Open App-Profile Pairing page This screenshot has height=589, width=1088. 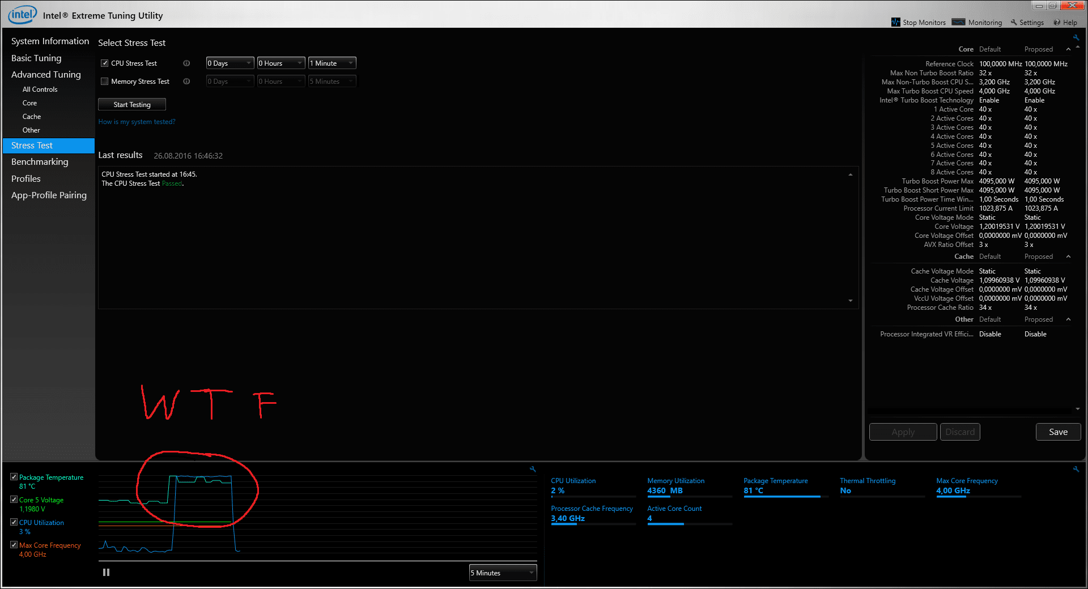coord(49,195)
